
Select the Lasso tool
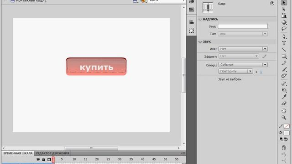click(284, 29)
